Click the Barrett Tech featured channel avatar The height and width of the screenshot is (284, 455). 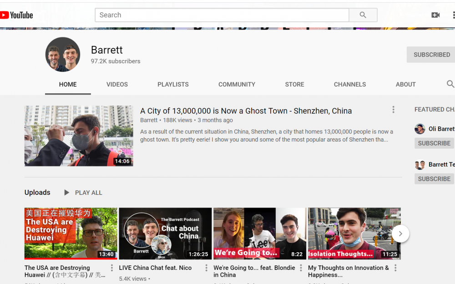tap(420, 165)
